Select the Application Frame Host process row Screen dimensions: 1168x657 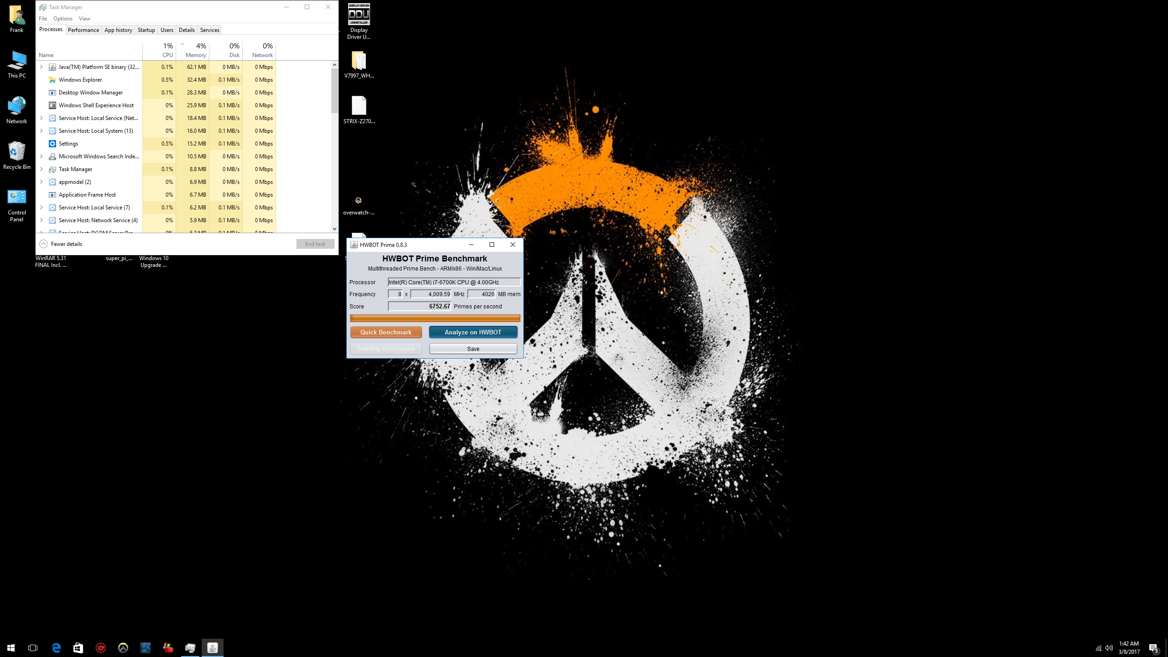(x=156, y=195)
